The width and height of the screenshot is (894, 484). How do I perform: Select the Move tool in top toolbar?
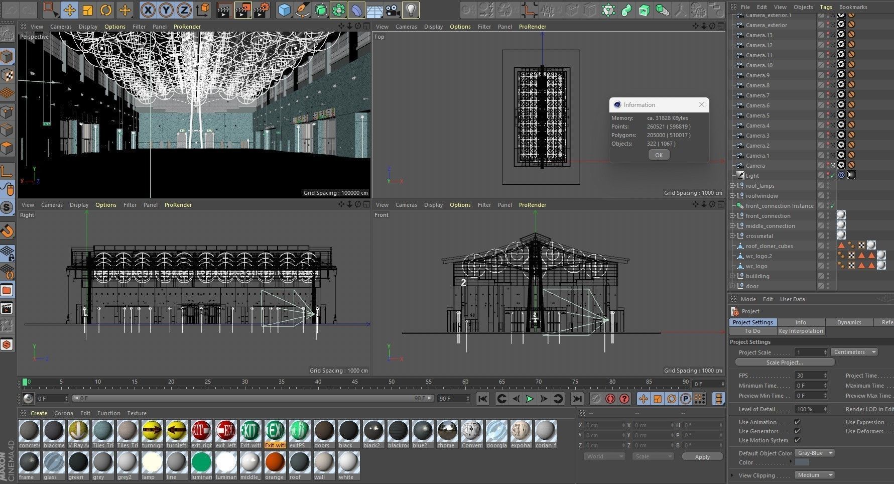(x=69, y=10)
